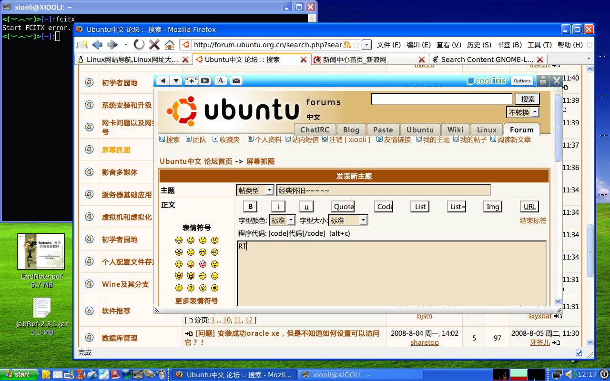Open the 文件 (F) menu
610x381 pixels.
pos(388,45)
